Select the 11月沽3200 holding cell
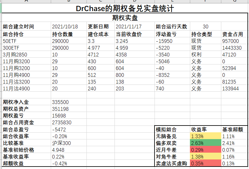Viewport: 249px width, 169px height. pos(26,82)
